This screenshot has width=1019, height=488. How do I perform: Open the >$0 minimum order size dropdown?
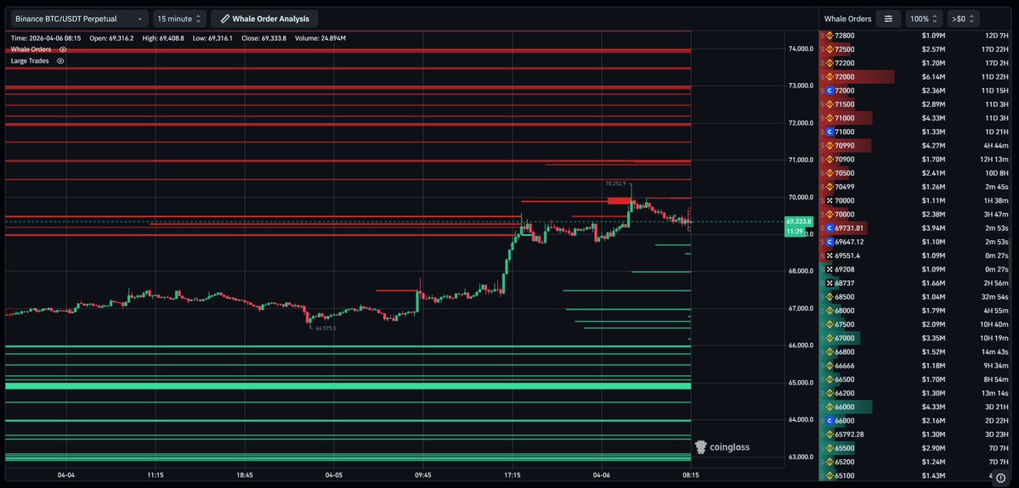[963, 19]
